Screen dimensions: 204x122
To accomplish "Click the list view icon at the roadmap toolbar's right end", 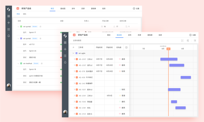I will coord(195,41).
